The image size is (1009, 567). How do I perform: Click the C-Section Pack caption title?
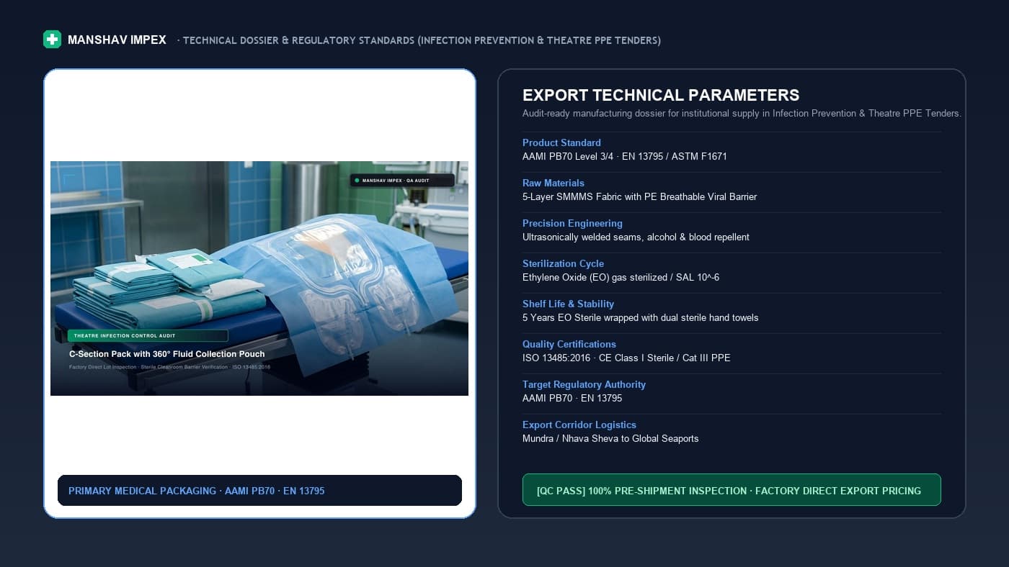tap(167, 354)
